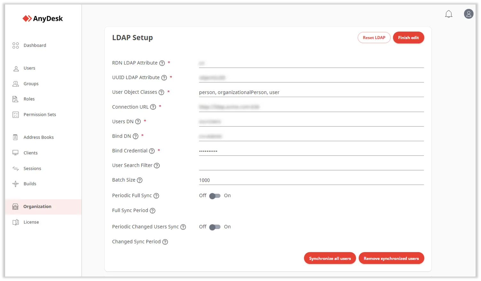Viewport: 481px width, 281px height.
Task: Click the AnyDesk logo
Action: pos(43,19)
